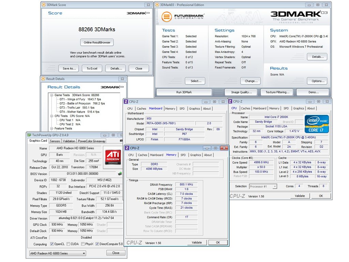The width and height of the screenshot is (349, 262).
Task: Click the Z icon of the CPU-Z Memory window
Action: click(x=127, y=148)
